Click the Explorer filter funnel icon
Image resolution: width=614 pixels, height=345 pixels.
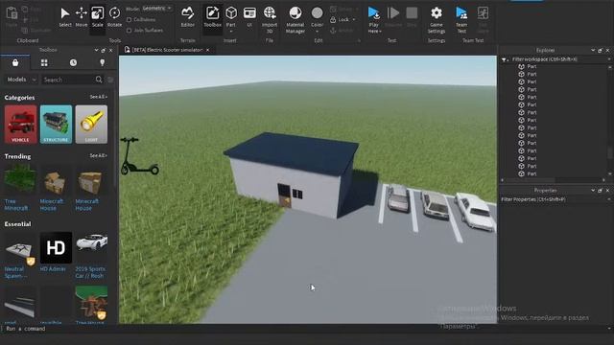504,59
